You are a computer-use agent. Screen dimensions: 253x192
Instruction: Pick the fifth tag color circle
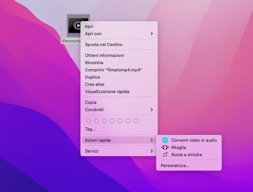tap(120, 120)
